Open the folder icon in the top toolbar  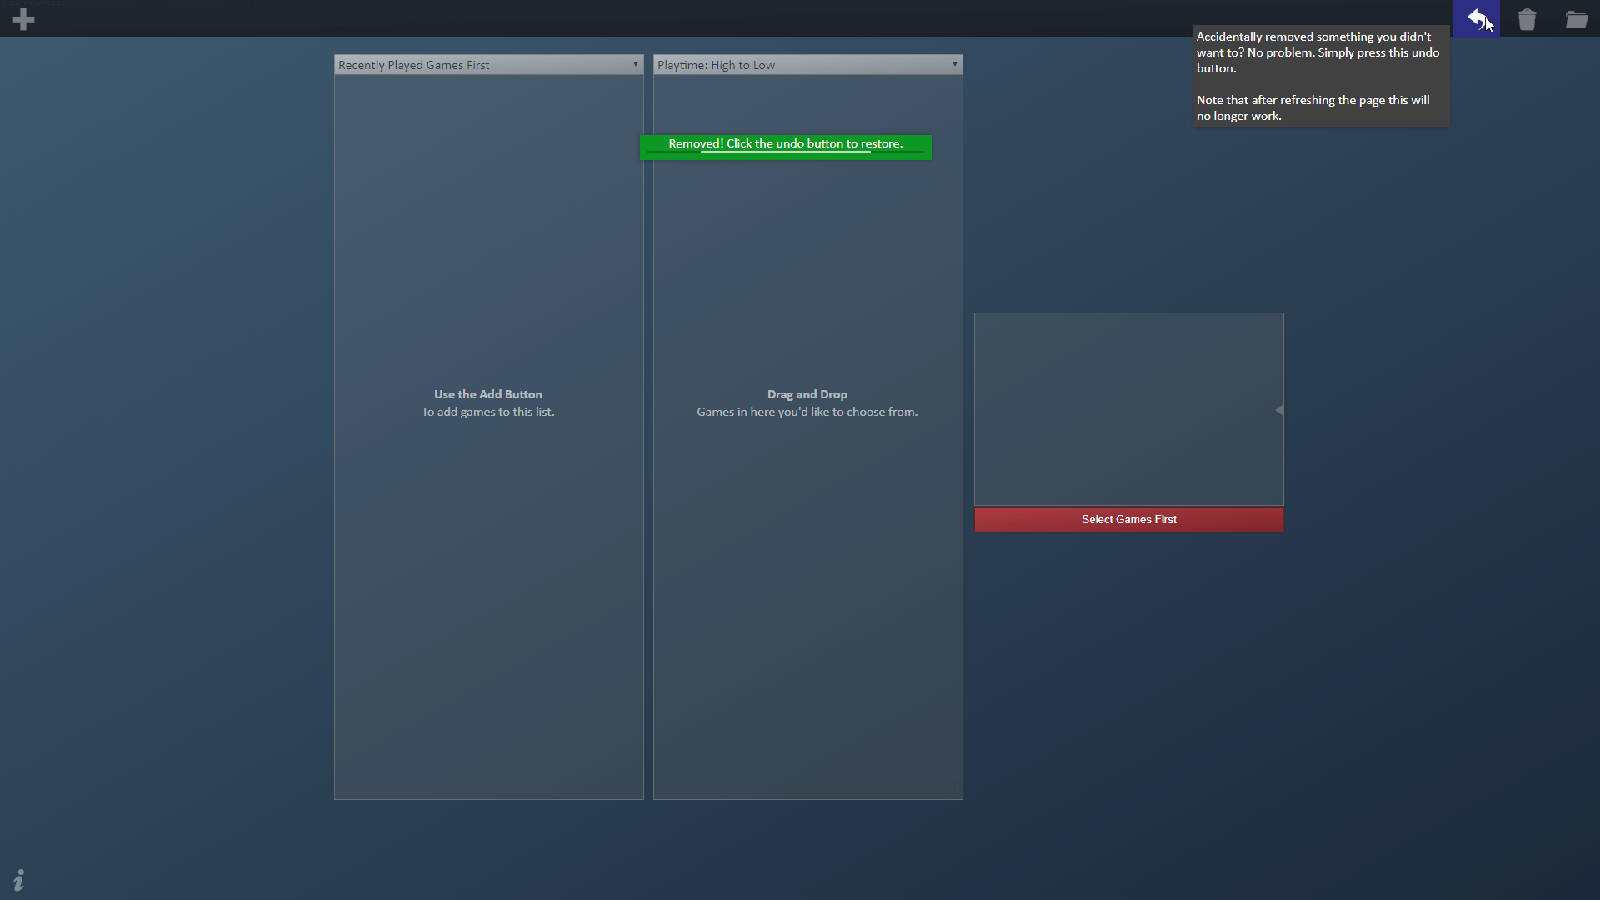1577,18
